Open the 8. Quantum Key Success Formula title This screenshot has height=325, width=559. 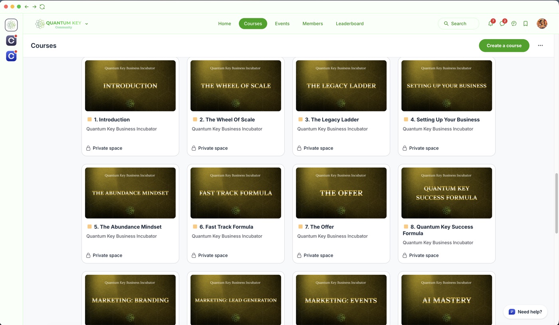point(438,230)
